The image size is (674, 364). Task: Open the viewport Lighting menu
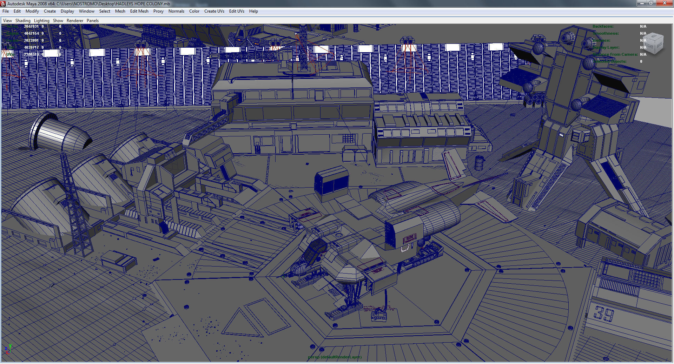[x=41, y=21]
